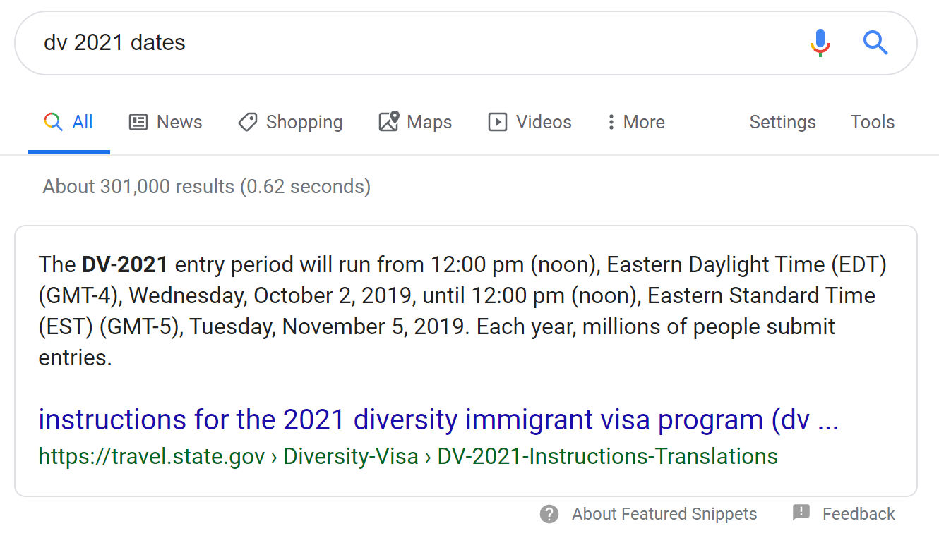Click the Feedback text link
939x545 pixels.
(x=859, y=514)
